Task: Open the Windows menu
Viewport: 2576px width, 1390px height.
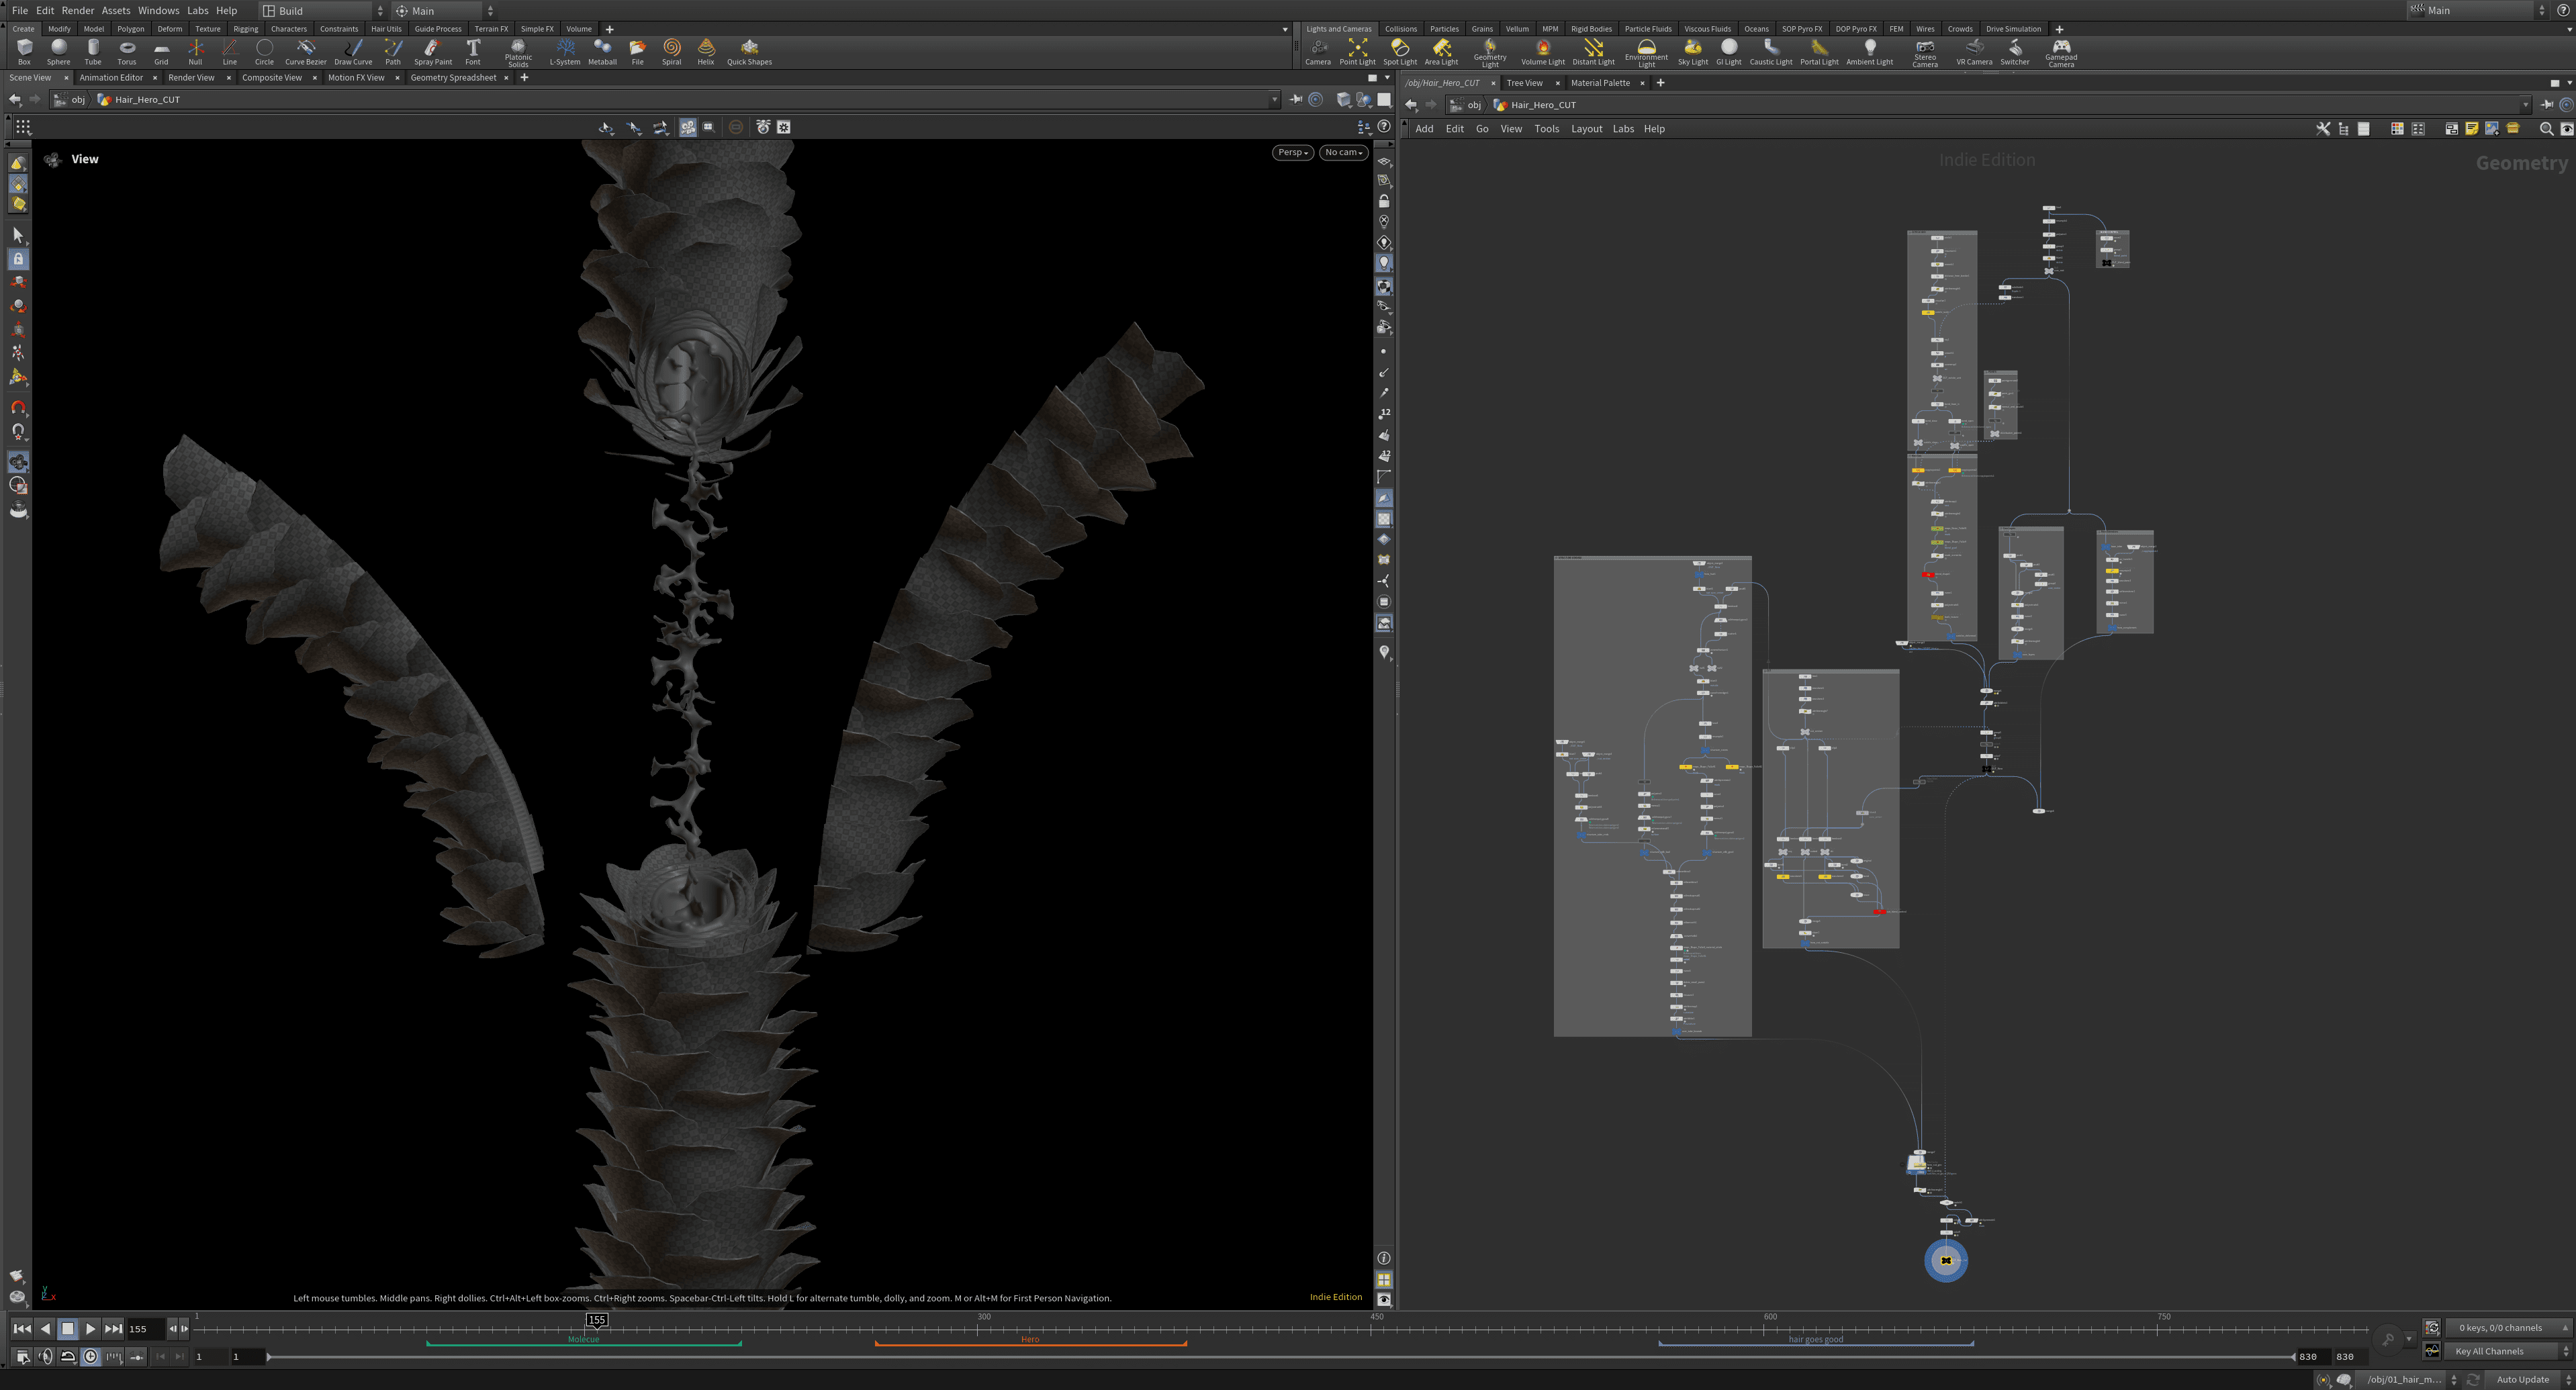Action: click(x=158, y=10)
